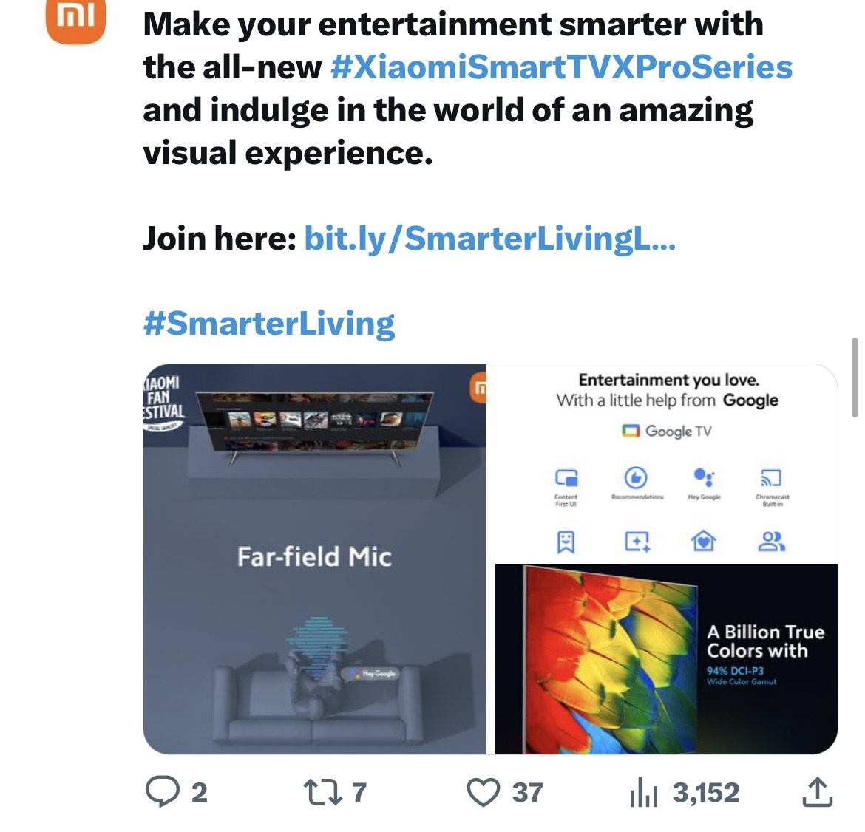Follow the bit.ly/SmarterLivingL... link

489,239
